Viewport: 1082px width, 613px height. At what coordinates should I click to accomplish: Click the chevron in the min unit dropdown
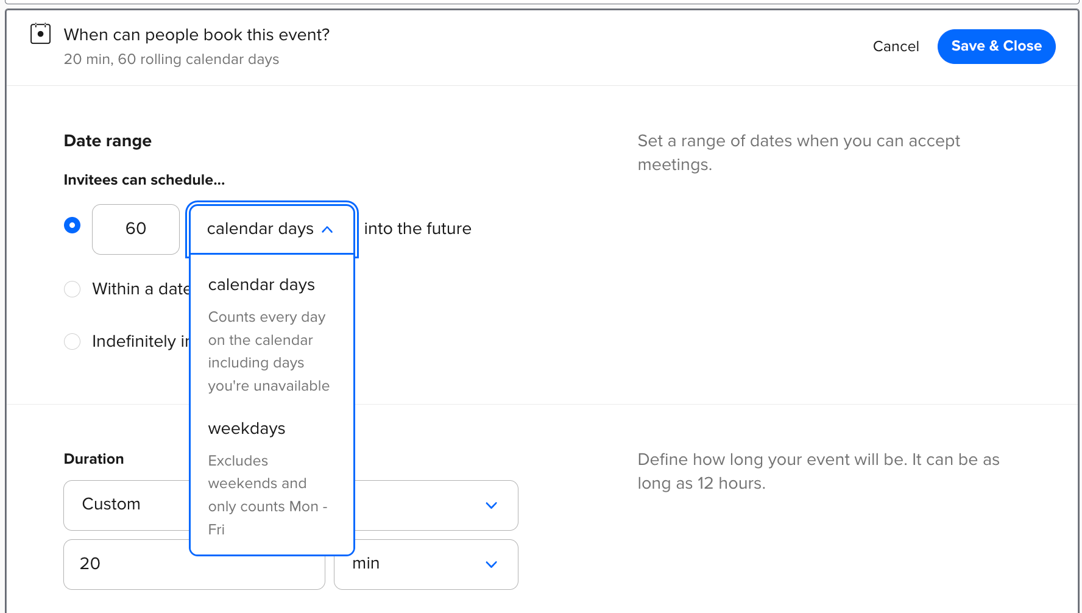(491, 564)
